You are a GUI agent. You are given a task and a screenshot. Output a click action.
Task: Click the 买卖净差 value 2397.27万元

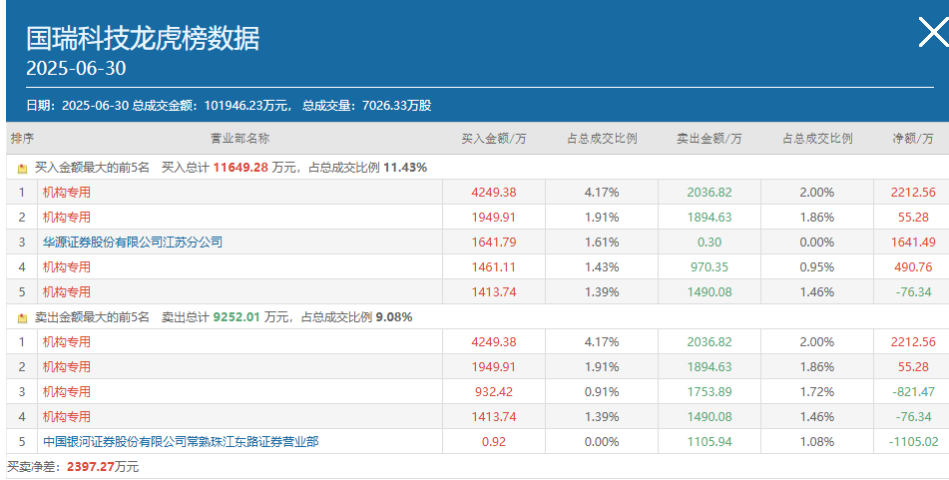coord(102,466)
